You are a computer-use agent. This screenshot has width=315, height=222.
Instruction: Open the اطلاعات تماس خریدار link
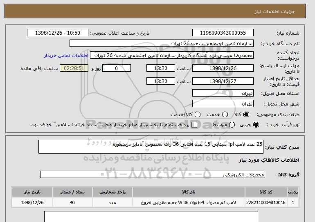(66, 55)
